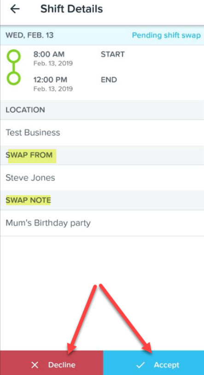Accept the shift swap request
The image size is (204, 375).
coord(153,363)
